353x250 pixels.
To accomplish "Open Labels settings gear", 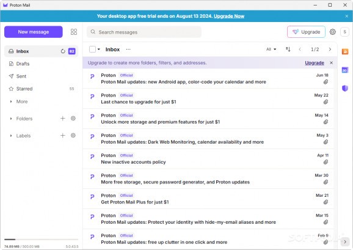I will pos(73,135).
